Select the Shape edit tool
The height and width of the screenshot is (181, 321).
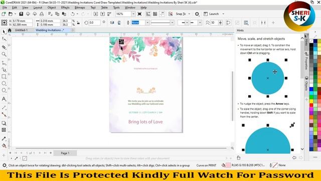pos(4,39)
